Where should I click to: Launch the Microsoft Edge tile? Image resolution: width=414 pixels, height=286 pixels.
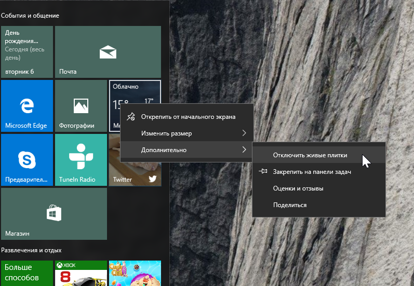click(27, 106)
